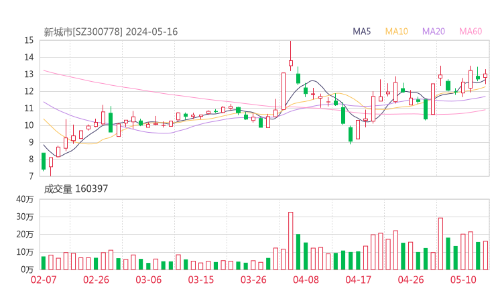Click the MA10 legend label
The image size is (496, 295).
396,32
